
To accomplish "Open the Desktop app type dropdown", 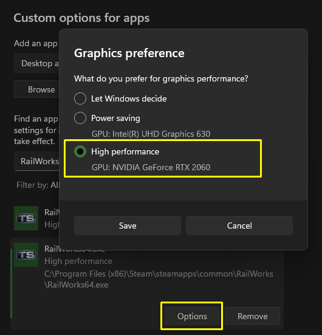I will [36, 63].
